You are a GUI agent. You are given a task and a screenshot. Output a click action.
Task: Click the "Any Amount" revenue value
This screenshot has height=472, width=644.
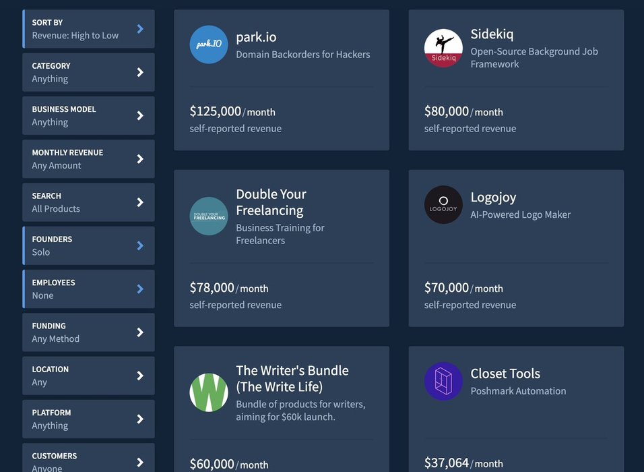click(57, 165)
